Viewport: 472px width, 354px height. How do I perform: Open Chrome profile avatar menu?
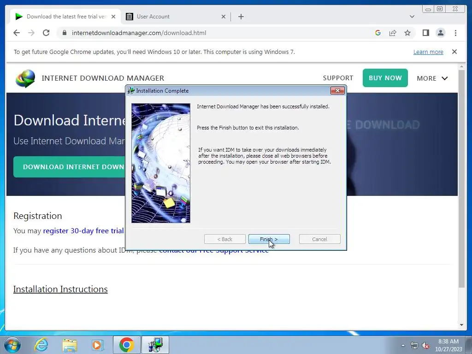[440, 33]
